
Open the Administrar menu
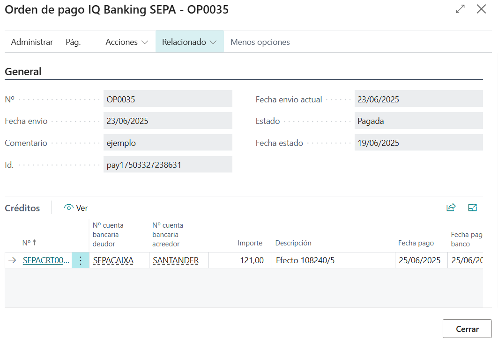32,42
